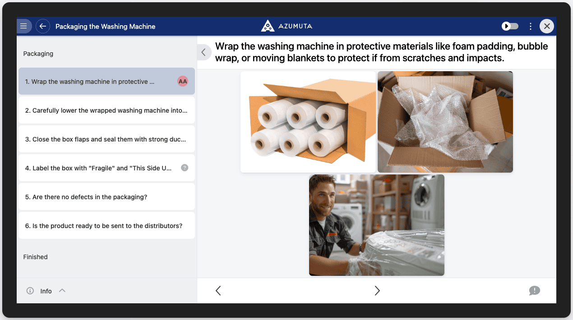Screen dimensions: 573x320
Task: Open the bubble wrap box image
Action: coord(445,122)
